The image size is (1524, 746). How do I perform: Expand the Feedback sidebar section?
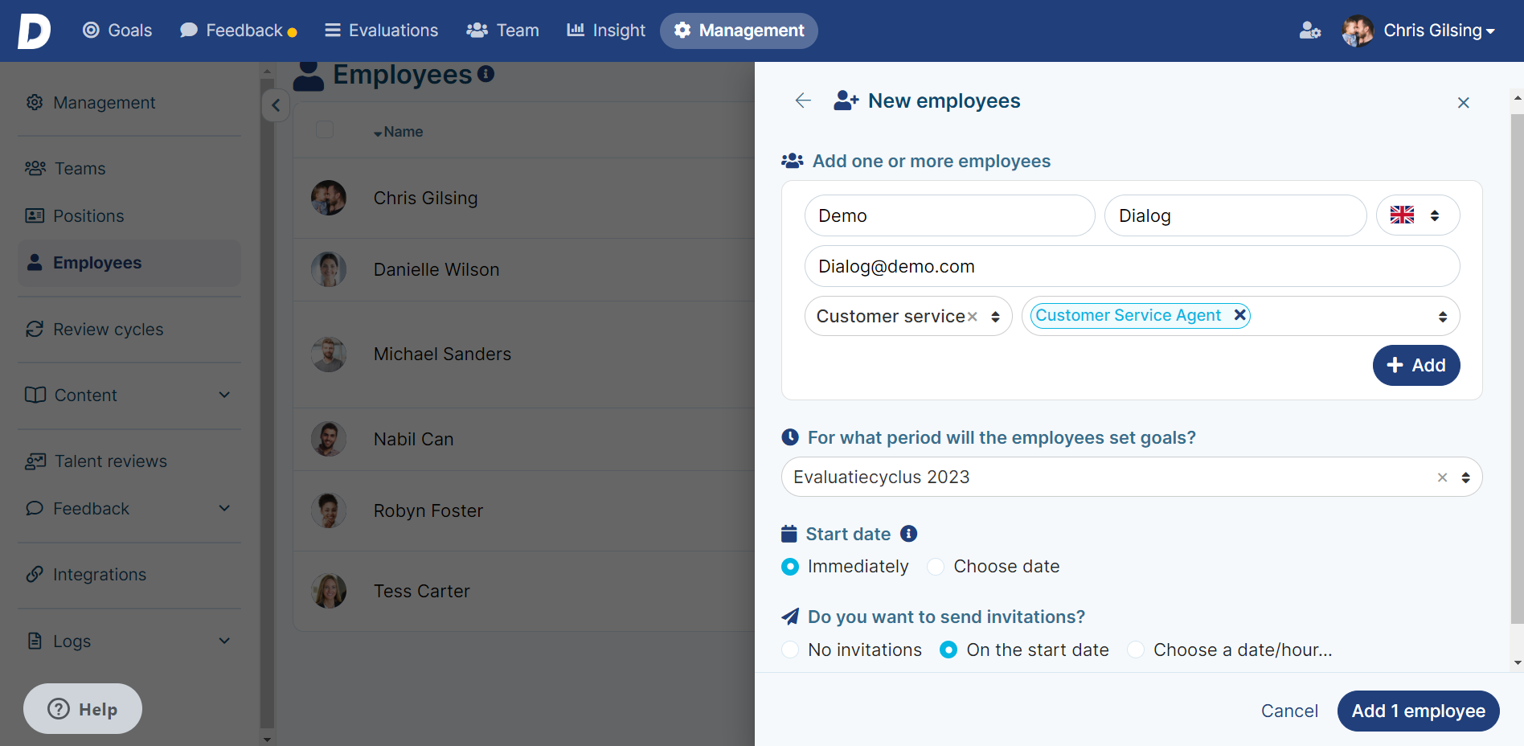click(224, 508)
